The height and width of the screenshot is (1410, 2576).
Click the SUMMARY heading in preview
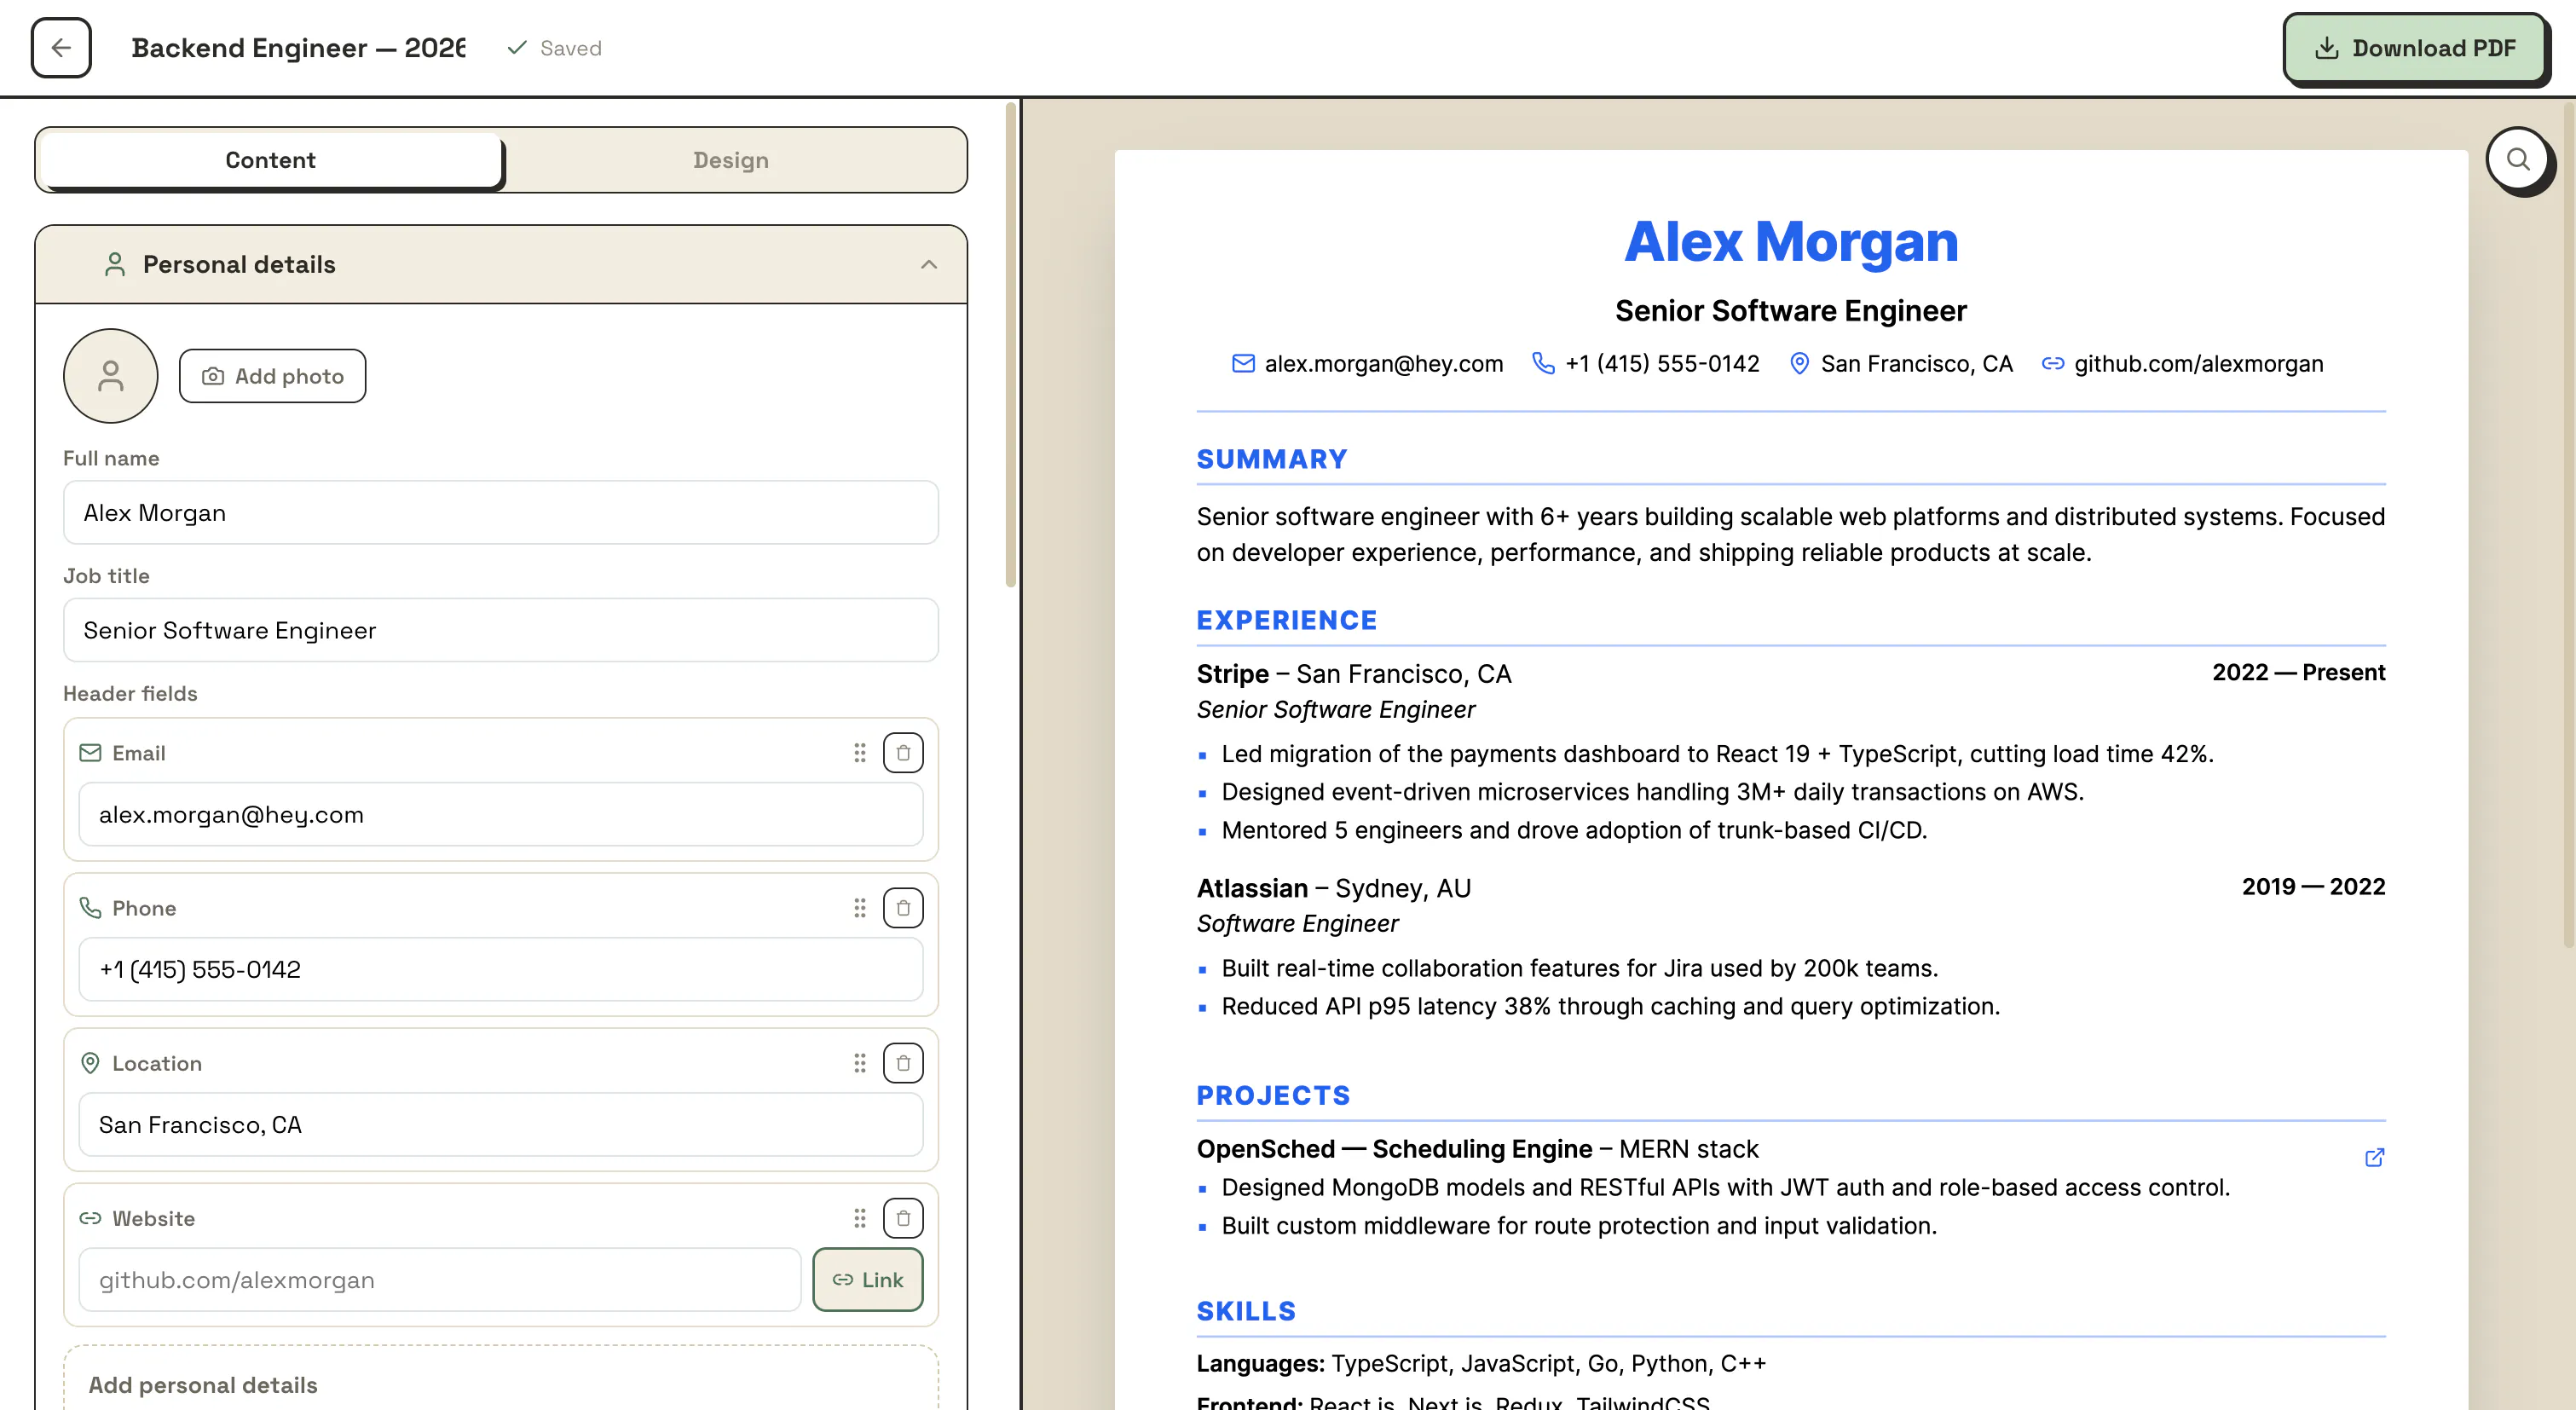pos(1272,459)
